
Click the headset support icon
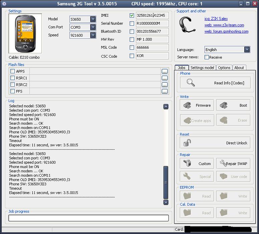[187, 25]
